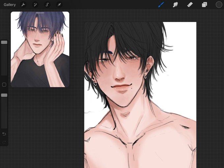The width and height of the screenshot is (224, 168).
Task: Open the Layers panel
Action: 205,5
